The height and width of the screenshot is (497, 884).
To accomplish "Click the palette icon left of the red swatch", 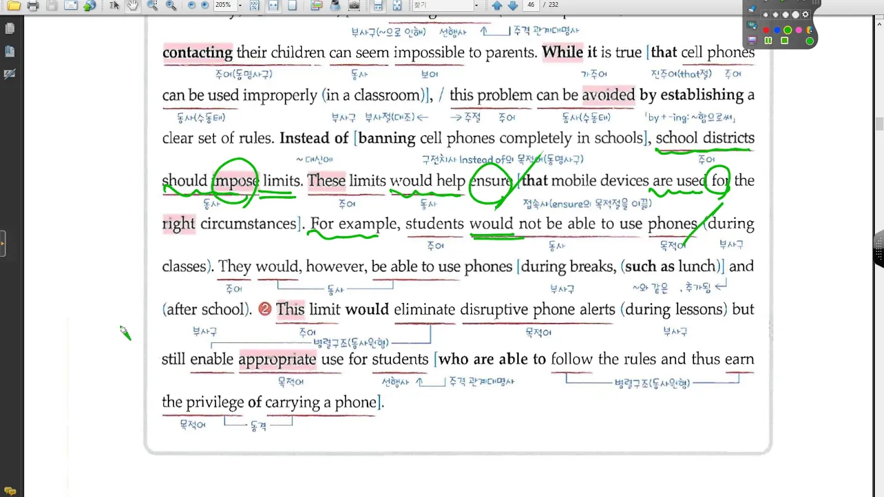I will (752, 26).
